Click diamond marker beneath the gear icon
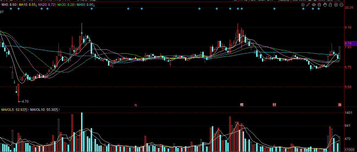The image size is (357, 152). click(x=303, y=9)
